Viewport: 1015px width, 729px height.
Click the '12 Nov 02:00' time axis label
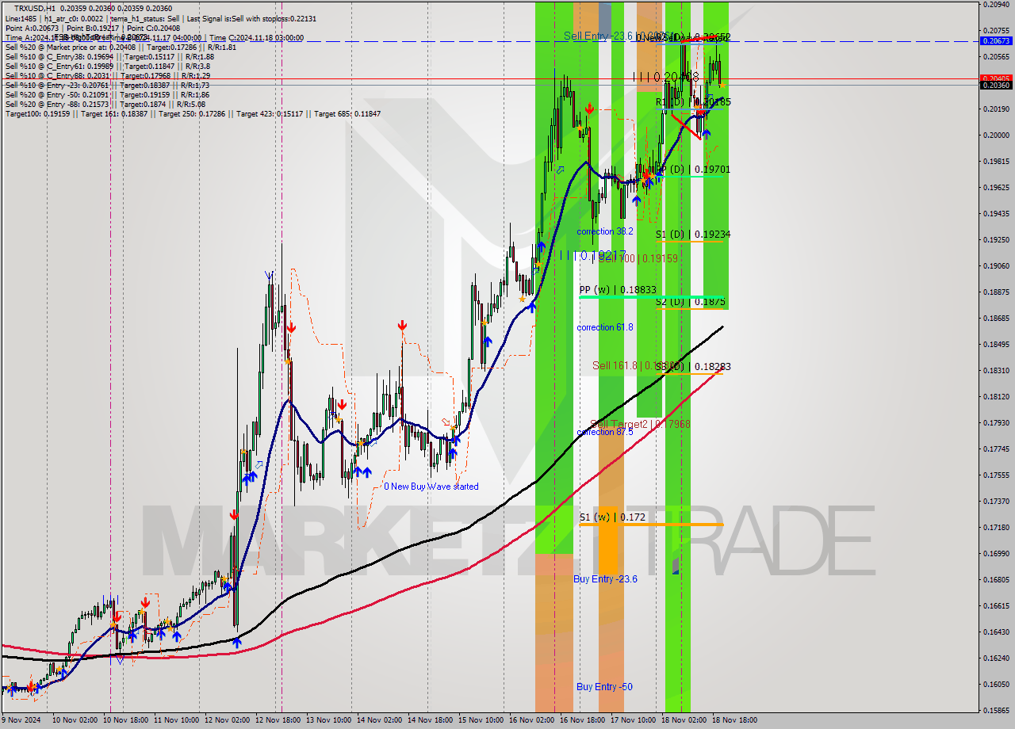pyautogui.click(x=225, y=720)
